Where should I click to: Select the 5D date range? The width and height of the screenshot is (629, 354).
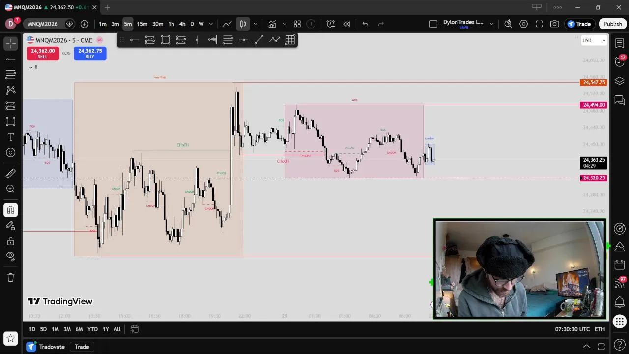pos(43,329)
